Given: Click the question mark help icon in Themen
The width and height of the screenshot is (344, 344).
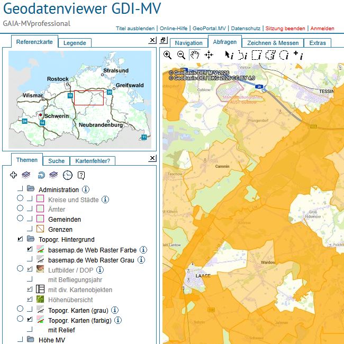Looking at the screenshot, I should coord(81,175).
